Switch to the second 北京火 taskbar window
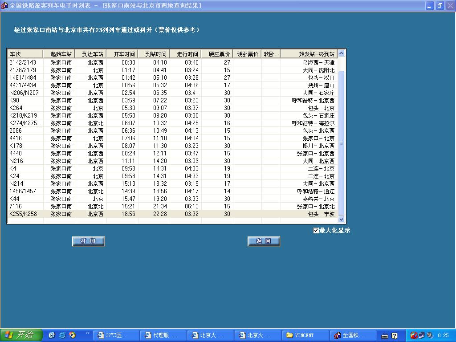This screenshot has width=456, height=342. click(258, 335)
